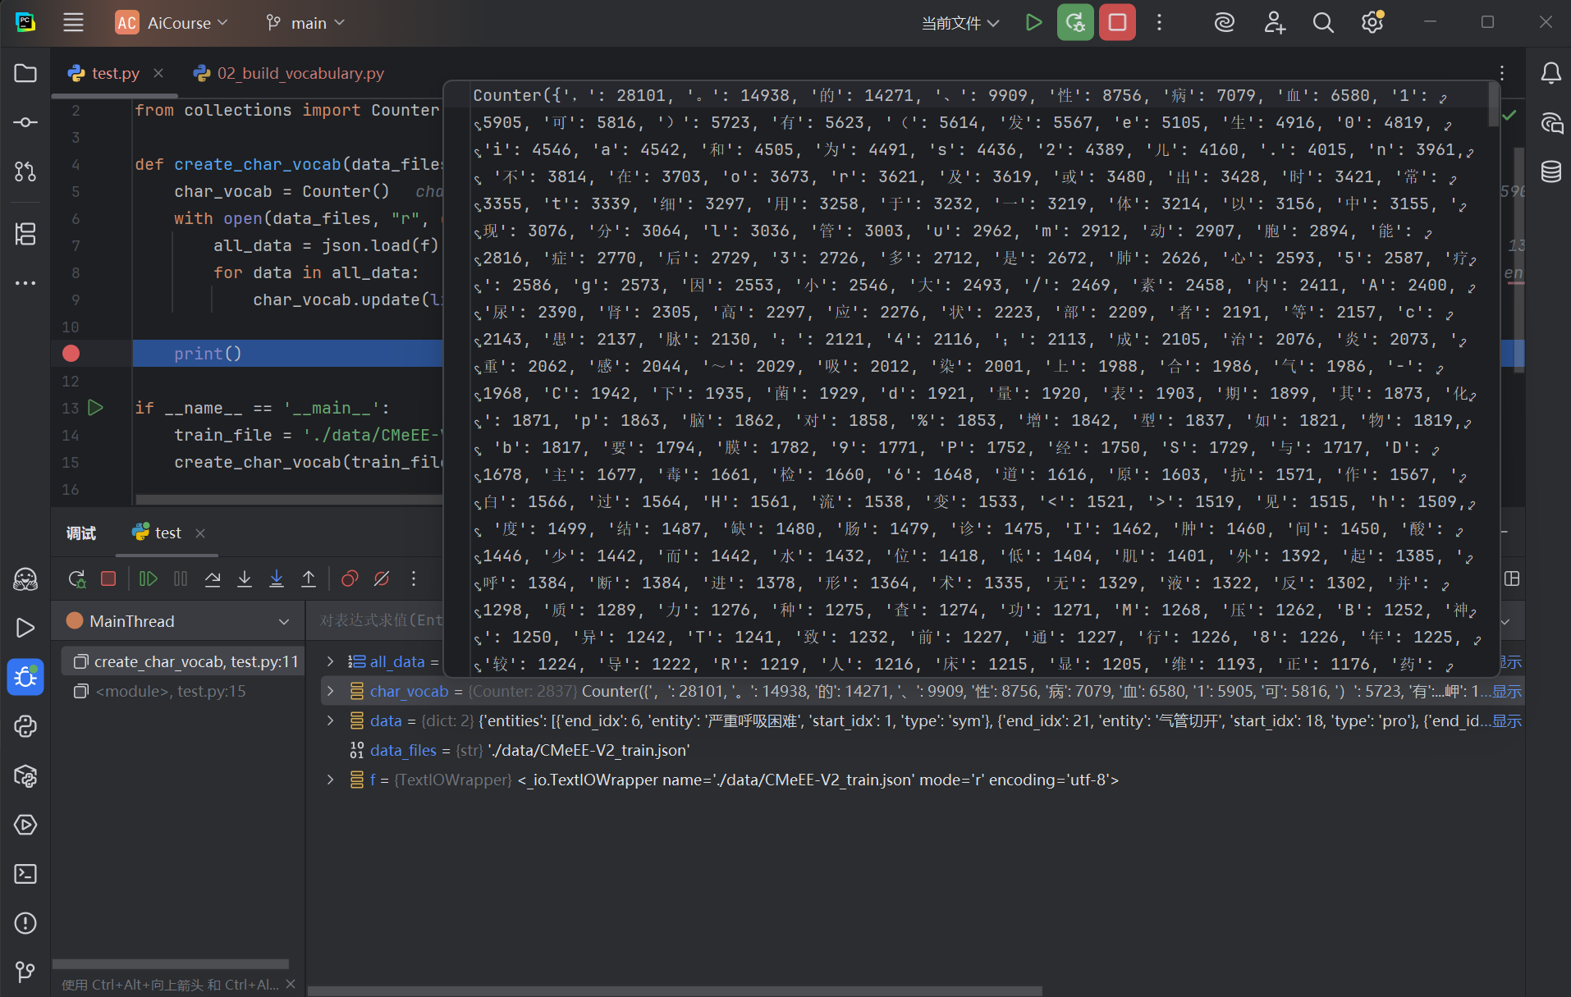Open the Pull Requests tool window

[x=25, y=172]
